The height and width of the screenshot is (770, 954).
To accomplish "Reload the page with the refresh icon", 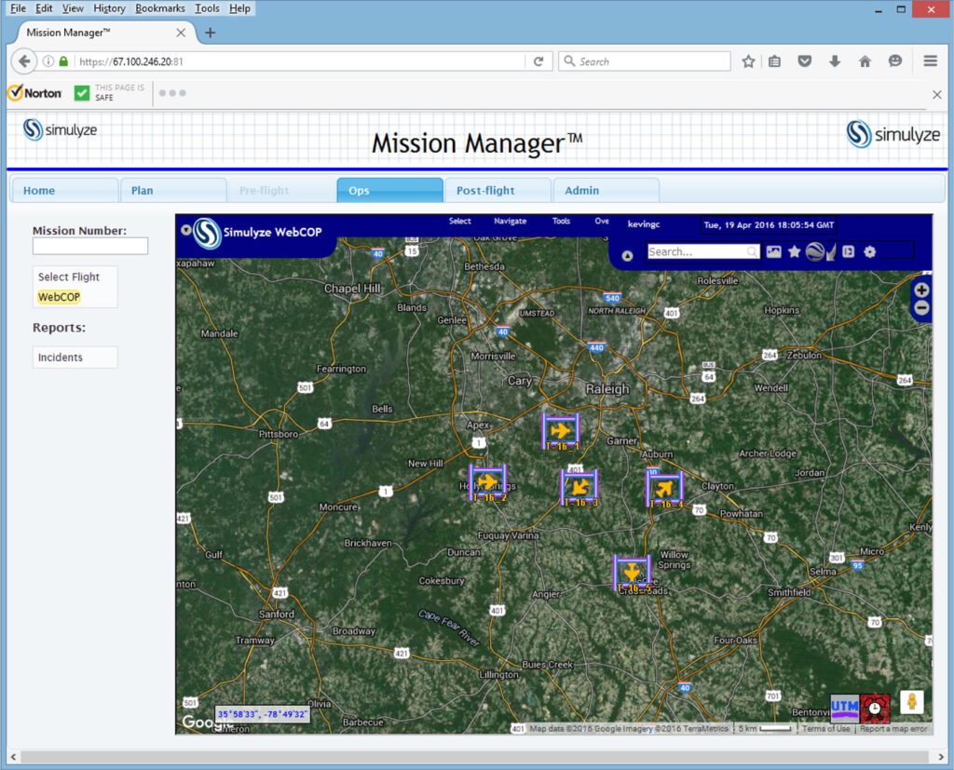I will (538, 61).
